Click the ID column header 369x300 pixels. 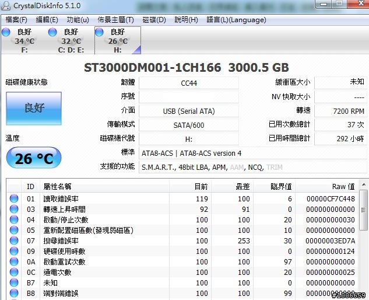point(30,187)
